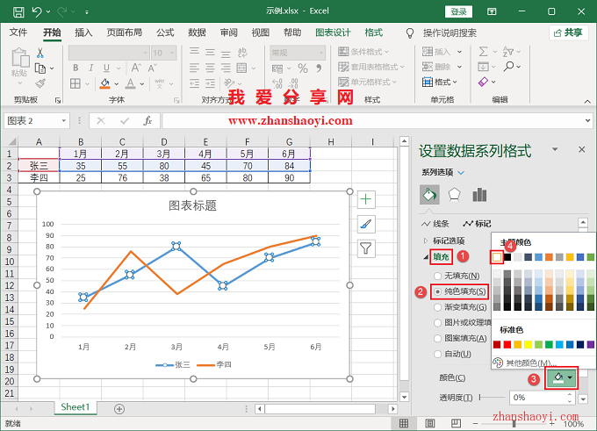Click column header H
The image size is (597, 431).
[x=331, y=142]
